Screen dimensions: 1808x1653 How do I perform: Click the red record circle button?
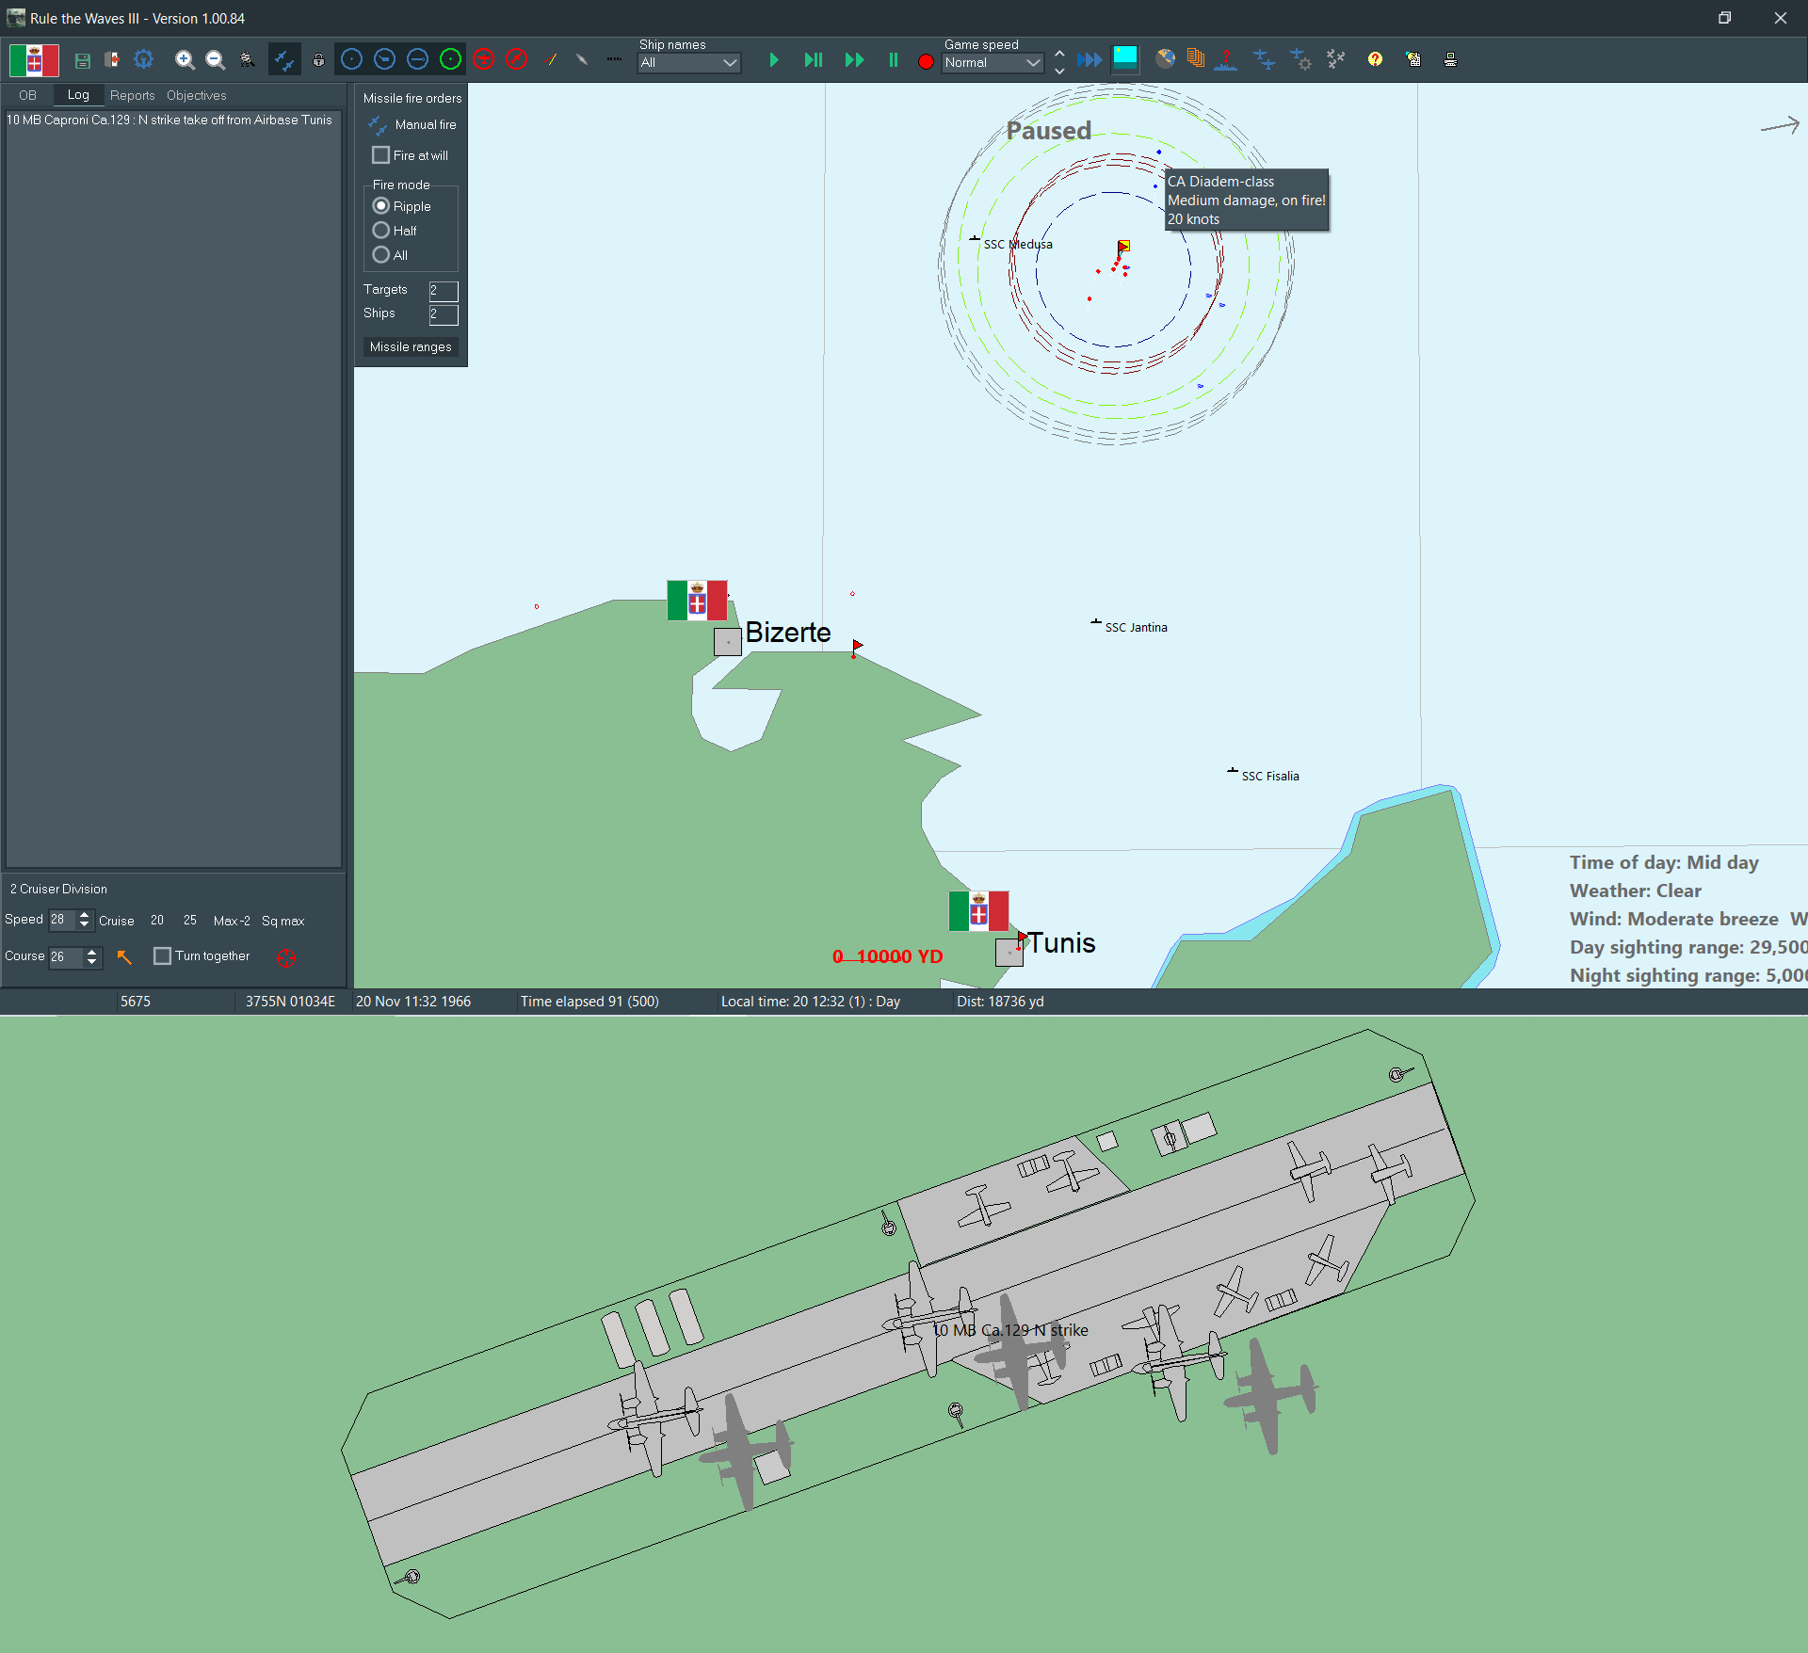tap(926, 61)
